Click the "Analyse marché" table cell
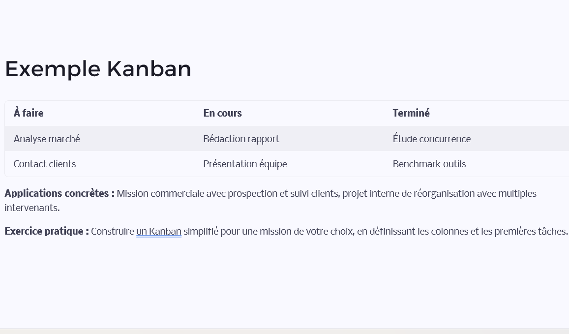The width and height of the screenshot is (569, 334). 47,139
